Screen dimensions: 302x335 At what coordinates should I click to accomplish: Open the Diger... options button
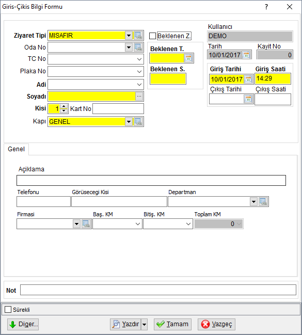[23, 324]
